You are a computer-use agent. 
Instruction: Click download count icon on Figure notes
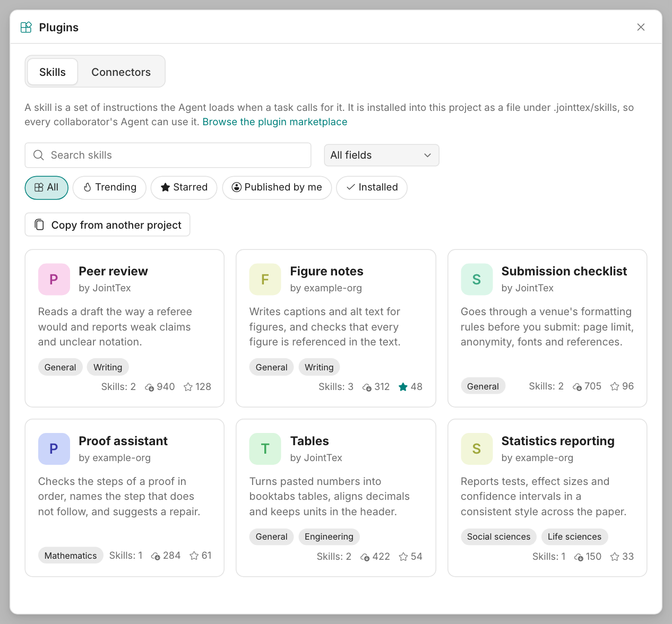click(367, 387)
